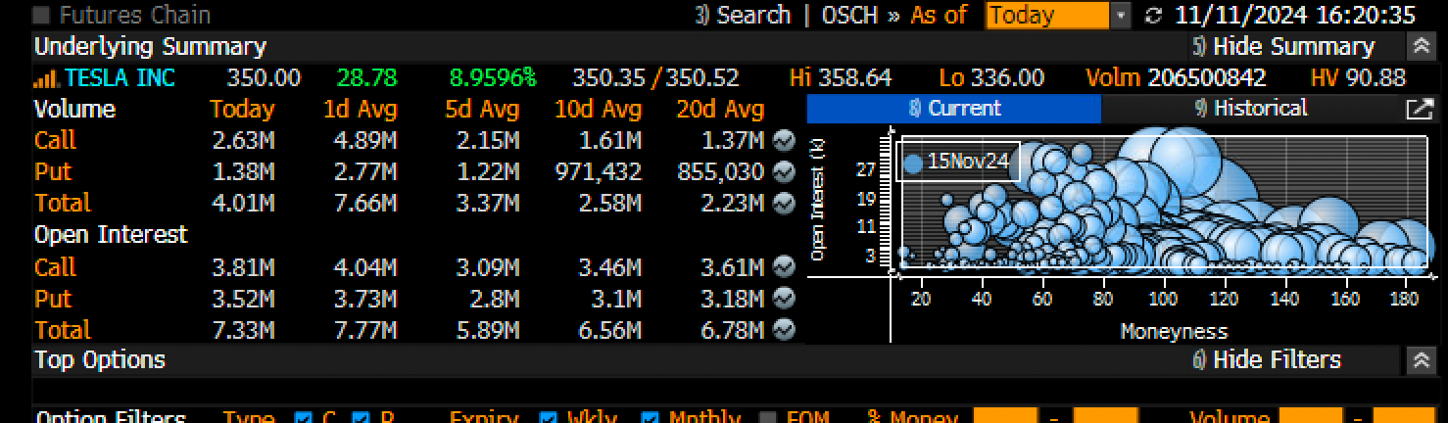Click Put volume today 1.38M
The height and width of the screenshot is (423, 1448).
[244, 171]
